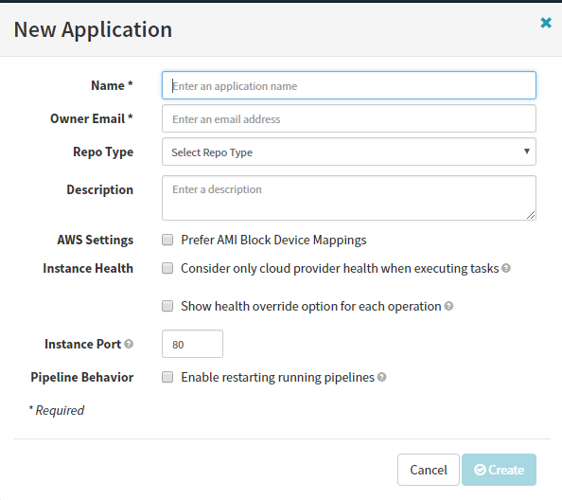This screenshot has height=500, width=562.
Task: Open help icon next to Instance Port
Action: [x=129, y=344]
